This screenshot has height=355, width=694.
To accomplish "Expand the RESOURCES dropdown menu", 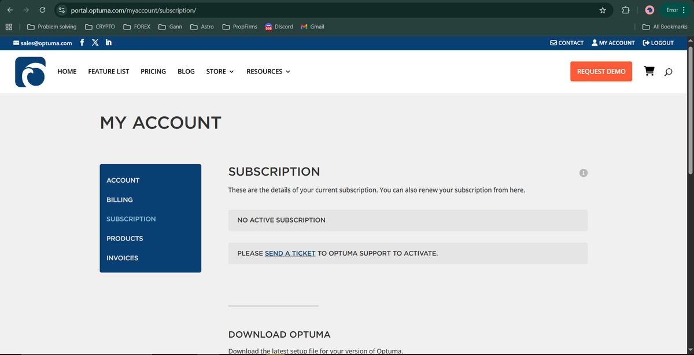I will tap(268, 72).
